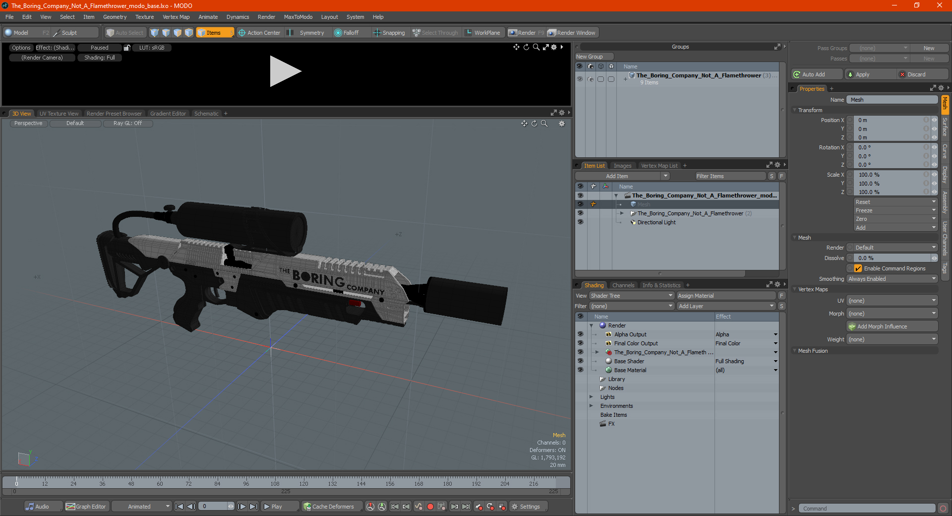This screenshot has height=516, width=952.
Task: Click the red record keyframe button
Action: (x=430, y=507)
